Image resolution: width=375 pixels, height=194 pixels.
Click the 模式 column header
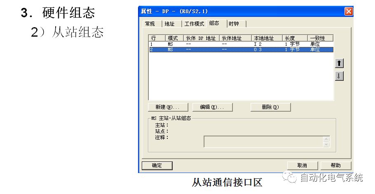pos(174,38)
